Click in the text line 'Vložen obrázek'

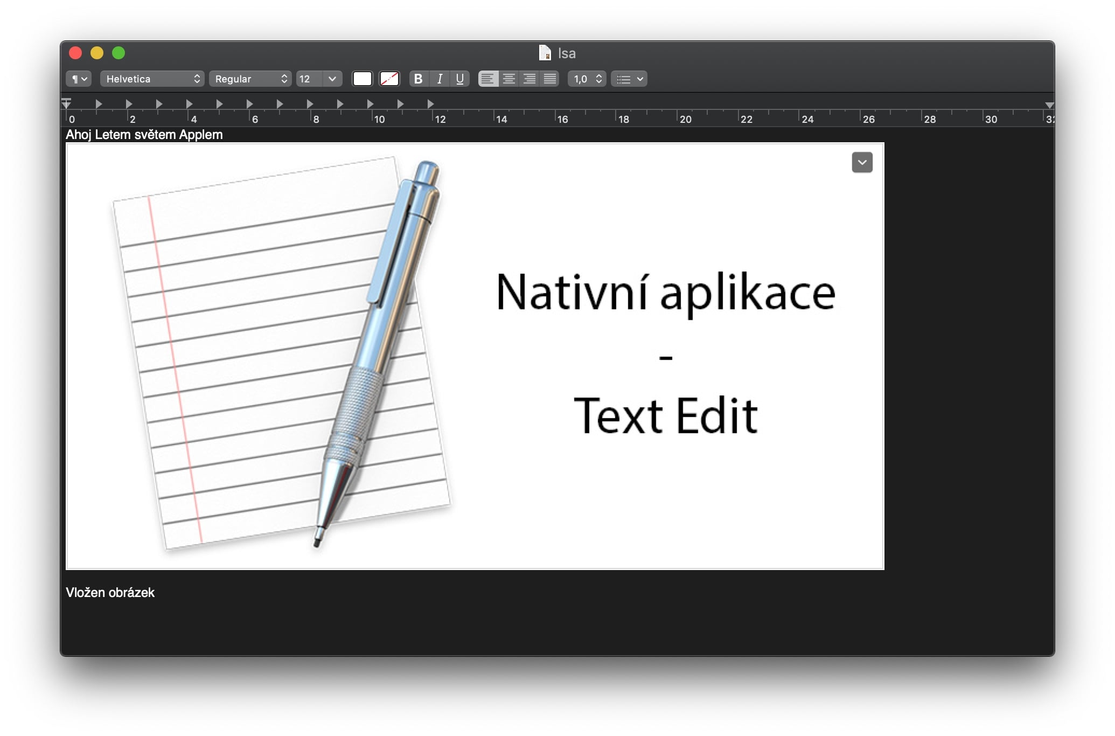click(110, 593)
